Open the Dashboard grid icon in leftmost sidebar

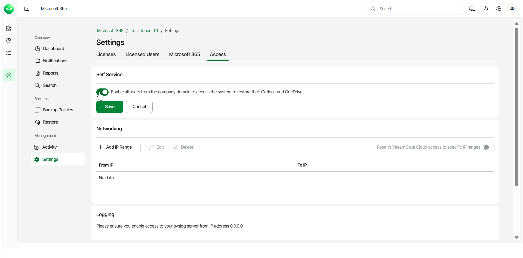[9, 28]
